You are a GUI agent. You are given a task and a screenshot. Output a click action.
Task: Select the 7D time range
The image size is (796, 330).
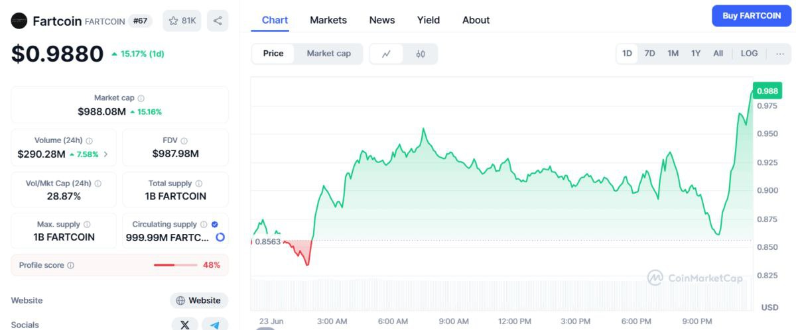pos(649,54)
